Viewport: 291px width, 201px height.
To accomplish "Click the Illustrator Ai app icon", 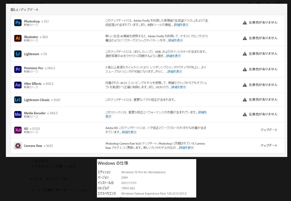I will (x=18, y=38).
